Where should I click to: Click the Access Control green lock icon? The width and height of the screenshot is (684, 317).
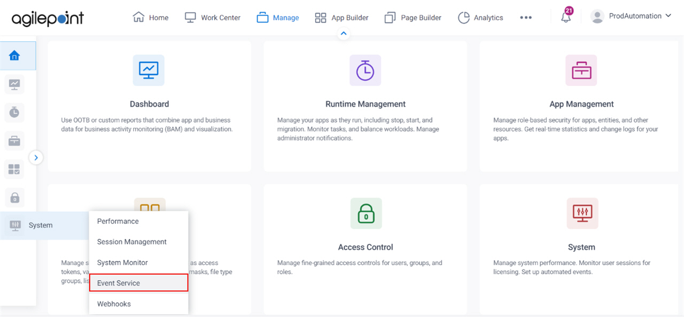(x=366, y=213)
